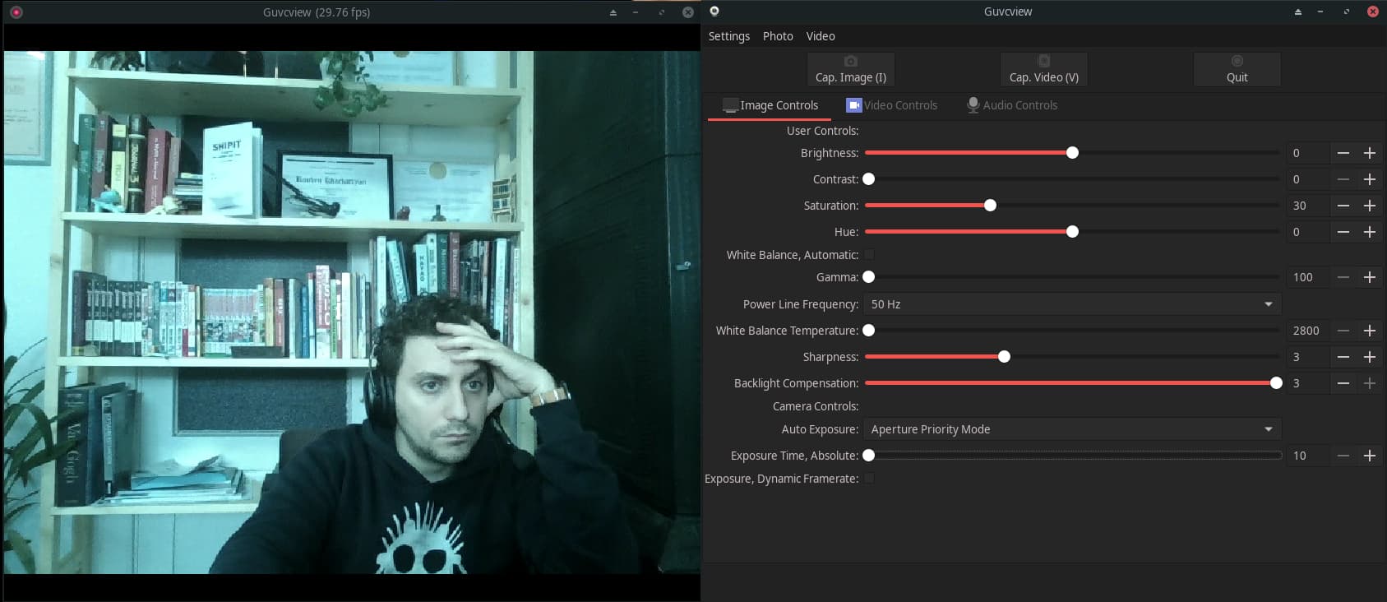The width and height of the screenshot is (1387, 602).
Task: Toggle Exposure, Dynamic Framerate checkbox
Action: (869, 479)
